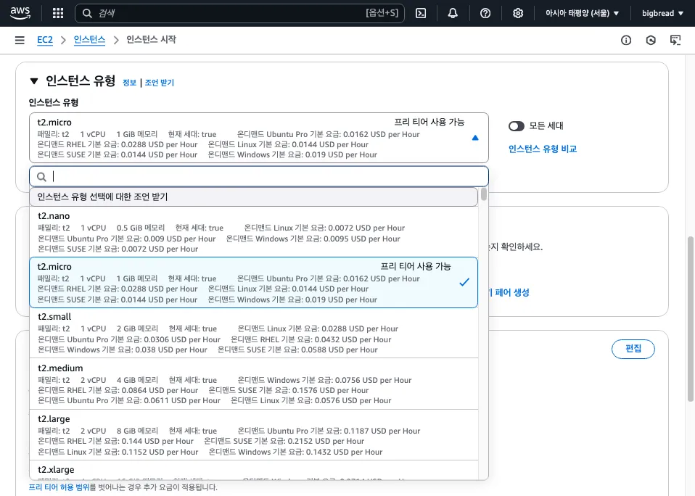
Task: Click the 페어 생성 link
Action: (512, 292)
